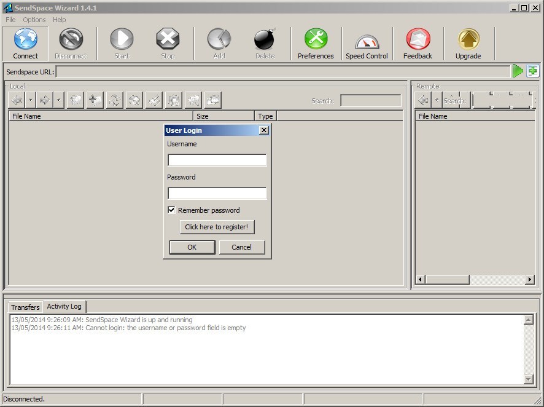The height and width of the screenshot is (407, 544).
Task: Select the Activity Log tab
Action: pyautogui.click(x=64, y=306)
